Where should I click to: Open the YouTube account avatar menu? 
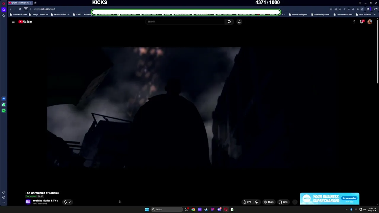point(370,22)
